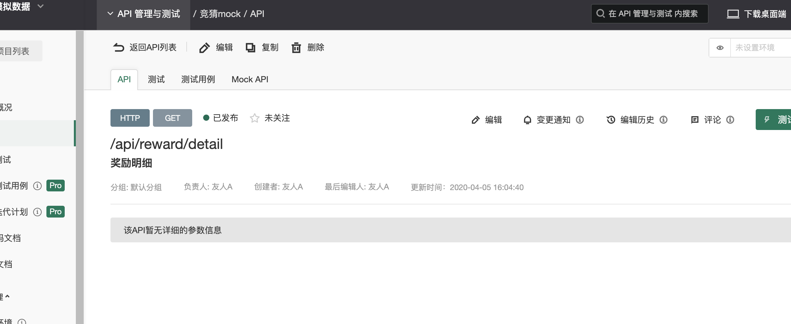Image resolution: width=791 pixels, height=324 pixels.
Task: Click the 删除 trash icon
Action: (x=296, y=47)
